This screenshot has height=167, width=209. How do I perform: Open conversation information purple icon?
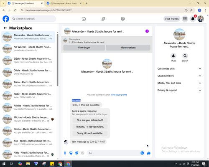[x=147, y=31]
